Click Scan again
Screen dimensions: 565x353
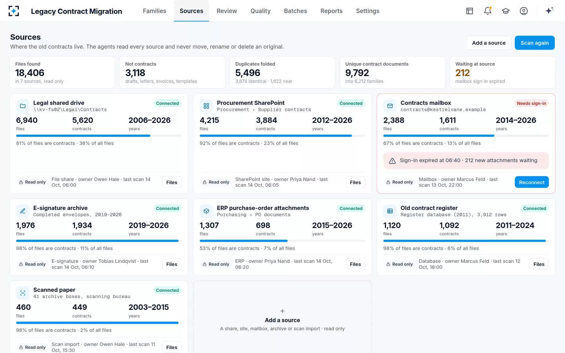coord(535,43)
